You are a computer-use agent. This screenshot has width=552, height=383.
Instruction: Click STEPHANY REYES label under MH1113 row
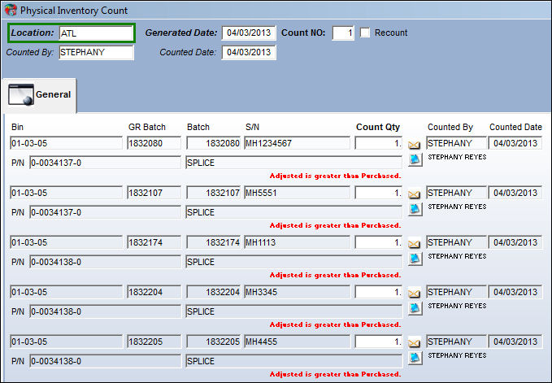[457, 256]
